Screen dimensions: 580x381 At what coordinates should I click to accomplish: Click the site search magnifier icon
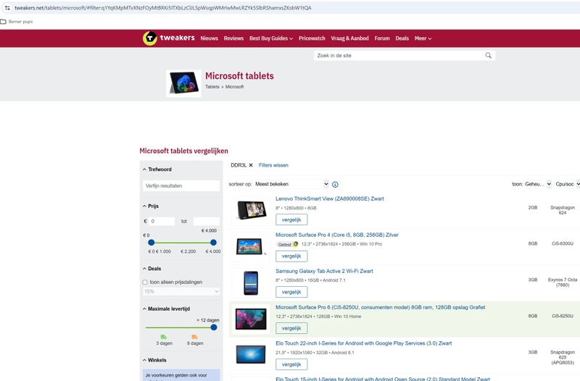[488, 56]
